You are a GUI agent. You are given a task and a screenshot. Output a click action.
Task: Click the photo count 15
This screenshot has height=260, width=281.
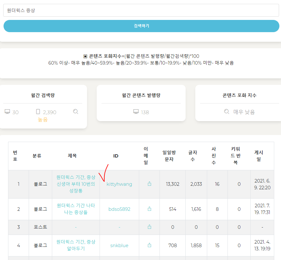[217, 245]
